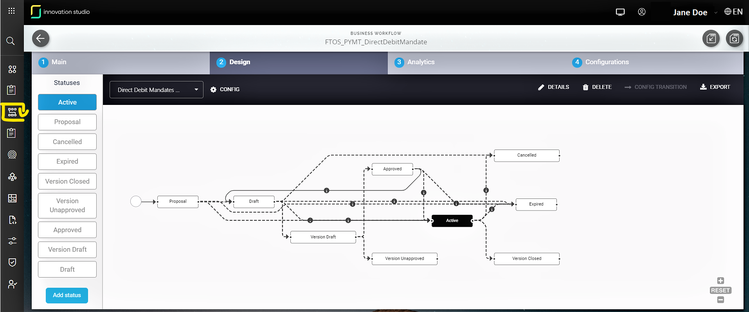Expand the Direct Debit Mandates dropdown
Screen dimensions: 749x312
[x=156, y=90]
